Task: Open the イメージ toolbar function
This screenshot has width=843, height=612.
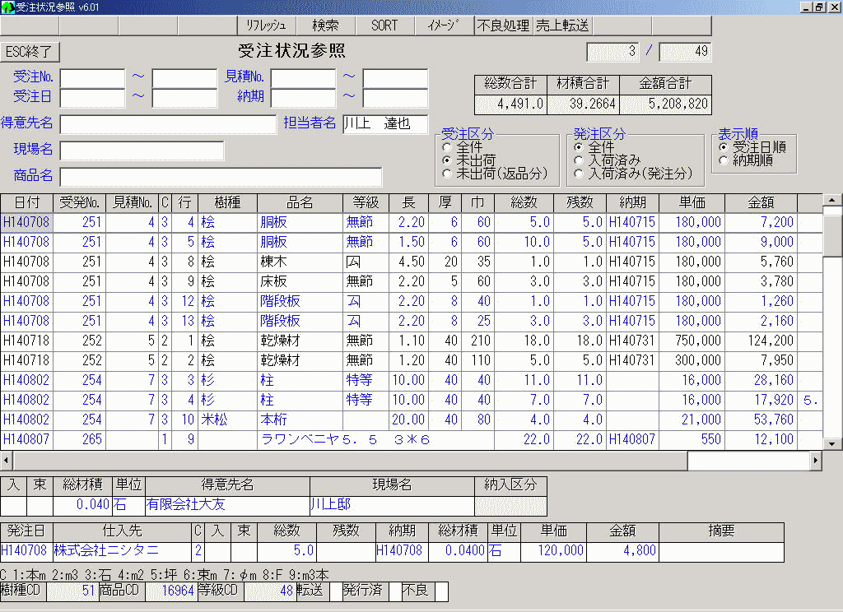Action: tap(444, 25)
